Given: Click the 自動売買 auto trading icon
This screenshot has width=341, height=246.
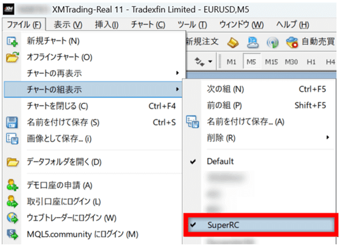Looking at the screenshot, I should pyautogui.click(x=292, y=42).
